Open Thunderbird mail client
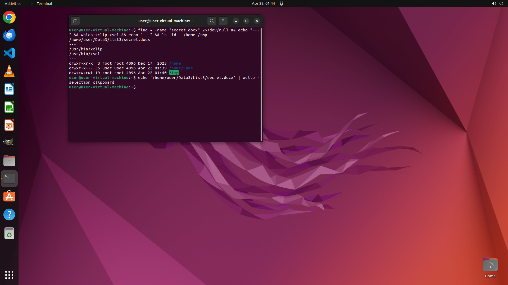Image resolution: width=508 pixels, height=285 pixels. [x=9, y=35]
